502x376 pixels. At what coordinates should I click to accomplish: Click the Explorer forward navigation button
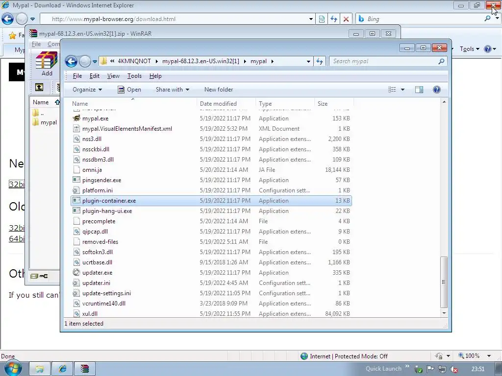coord(85,61)
